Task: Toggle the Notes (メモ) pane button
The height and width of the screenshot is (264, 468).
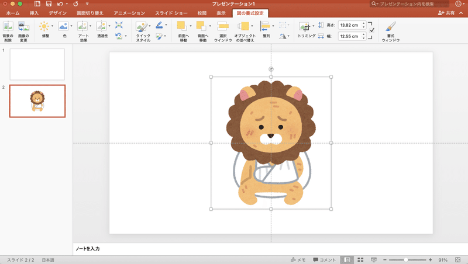Action: [298, 260]
